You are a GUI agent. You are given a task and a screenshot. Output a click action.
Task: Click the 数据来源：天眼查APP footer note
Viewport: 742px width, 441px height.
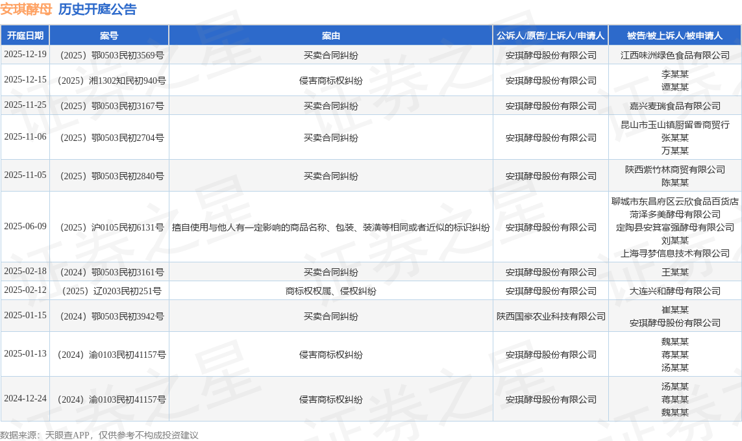[x=99, y=435]
